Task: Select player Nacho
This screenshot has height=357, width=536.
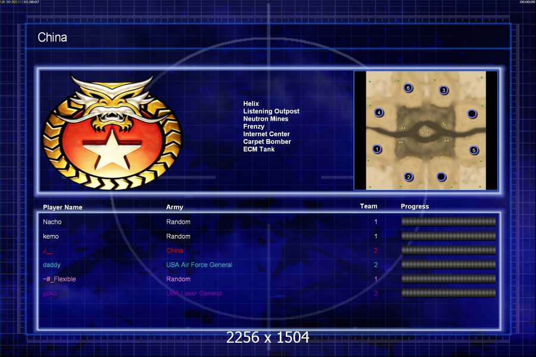Action: point(52,222)
